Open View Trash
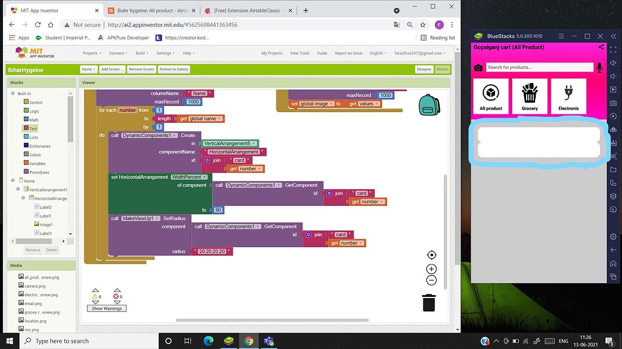This screenshot has height=349, width=622. (x=299, y=53)
